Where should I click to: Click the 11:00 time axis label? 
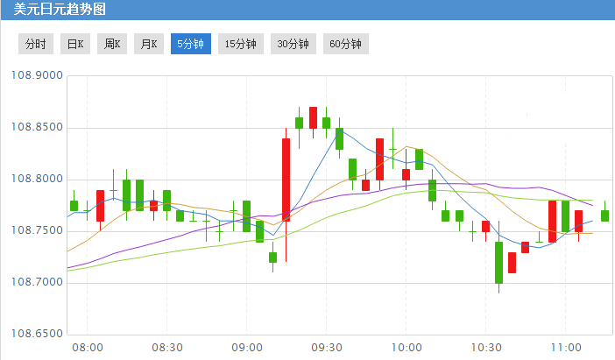coord(565,347)
